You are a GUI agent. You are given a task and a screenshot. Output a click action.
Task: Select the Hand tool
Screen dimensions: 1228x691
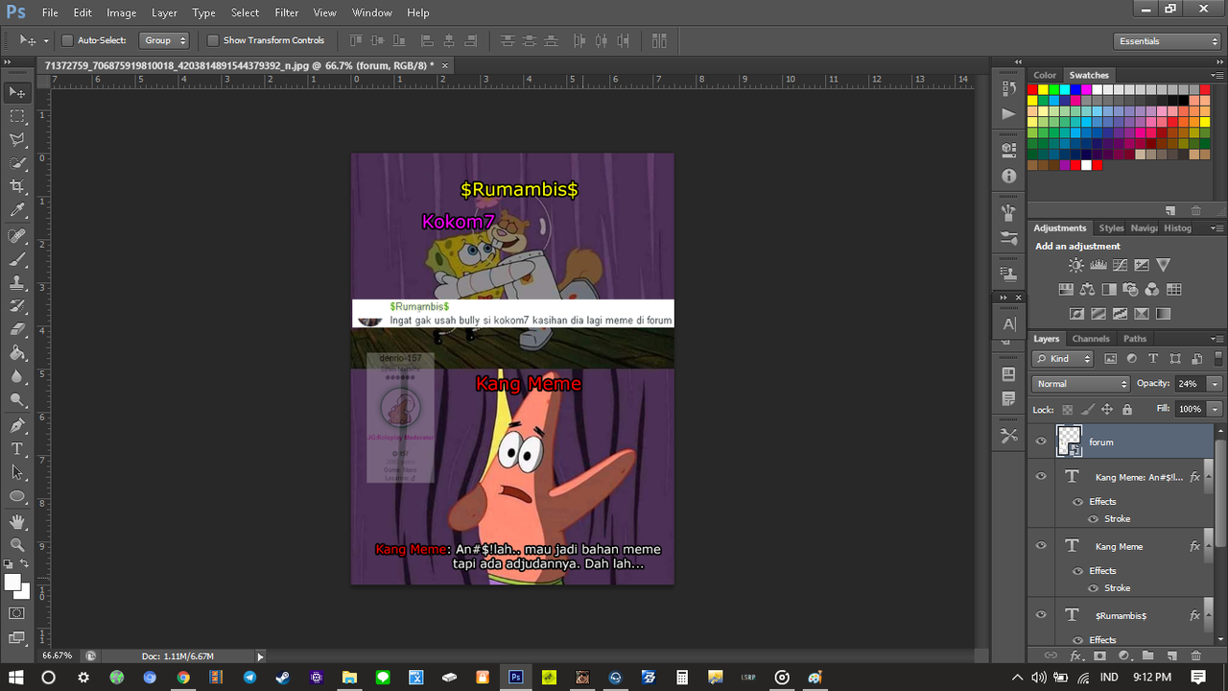point(17,522)
